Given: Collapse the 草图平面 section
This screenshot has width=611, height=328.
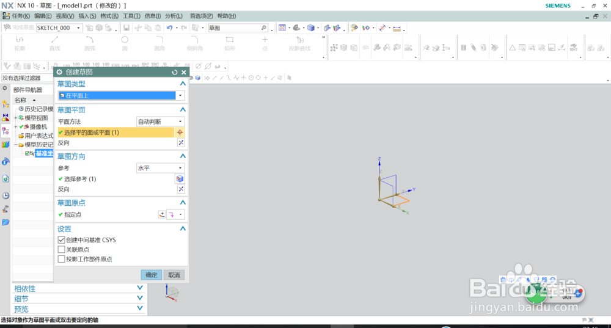Looking at the screenshot, I should click(x=182, y=110).
